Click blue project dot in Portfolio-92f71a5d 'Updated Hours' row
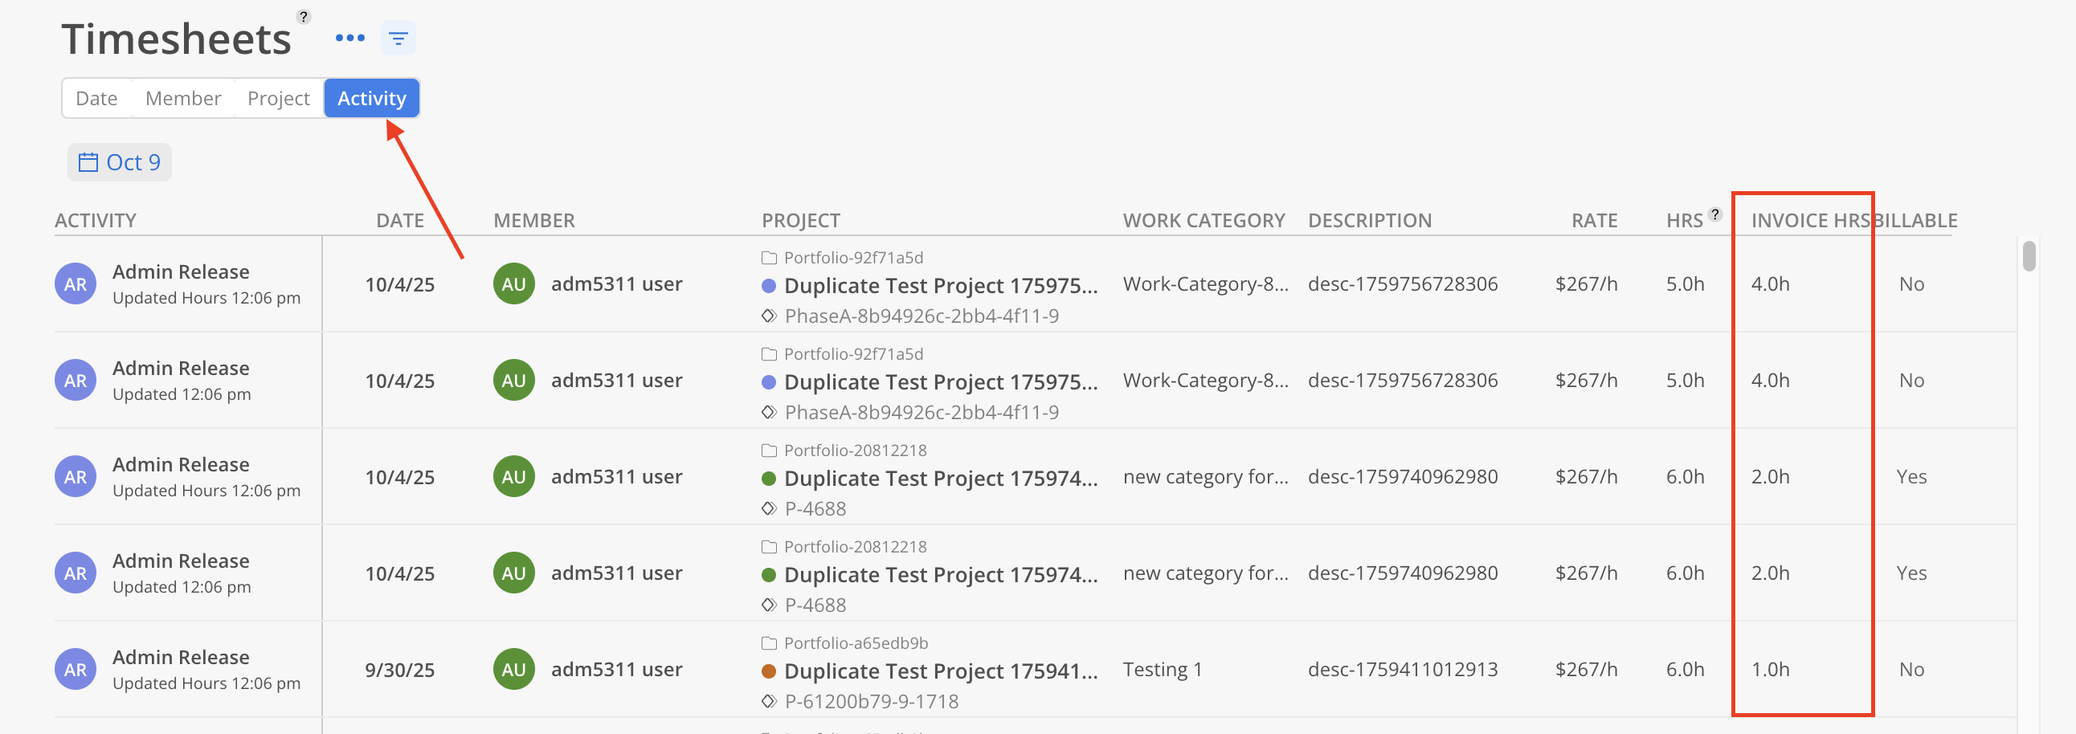 point(769,285)
